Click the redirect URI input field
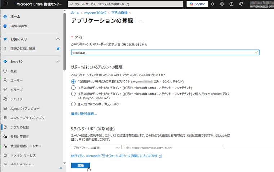This screenshot has height=172, width=274. pyautogui.click(x=174, y=147)
